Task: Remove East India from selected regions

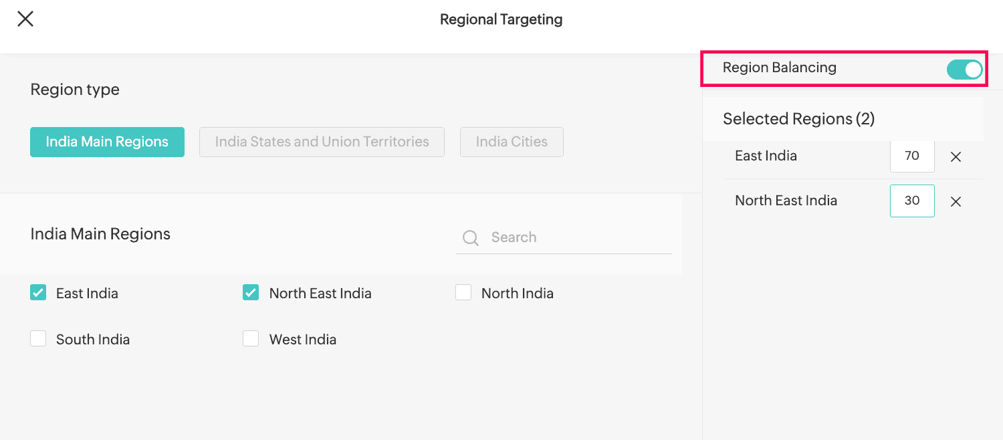Action: 956,157
